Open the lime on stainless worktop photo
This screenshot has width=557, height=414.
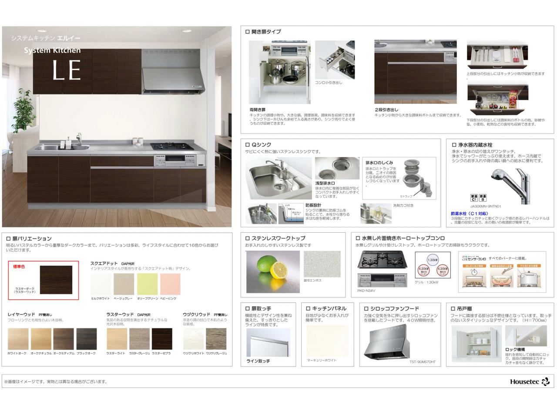pos(273,272)
